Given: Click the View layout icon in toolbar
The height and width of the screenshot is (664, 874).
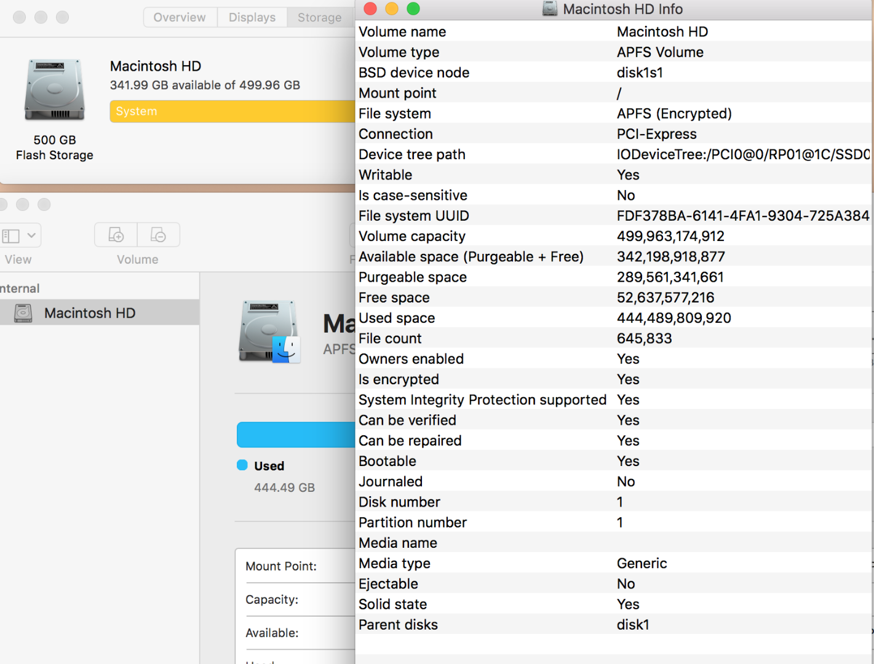Looking at the screenshot, I should coord(10,235).
